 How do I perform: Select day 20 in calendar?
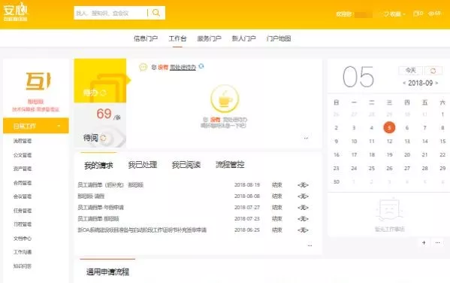(407, 155)
